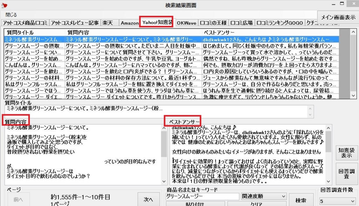Click the 質問タイトル column header
The width and height of the screenshot is (359, 206).
coord(34,33)
